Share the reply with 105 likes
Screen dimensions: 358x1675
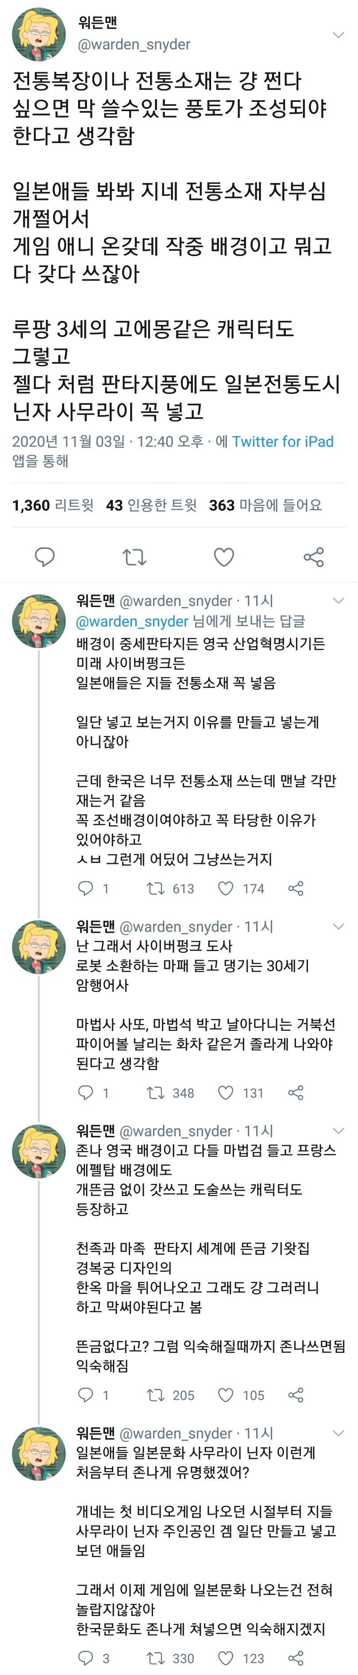296,1395
